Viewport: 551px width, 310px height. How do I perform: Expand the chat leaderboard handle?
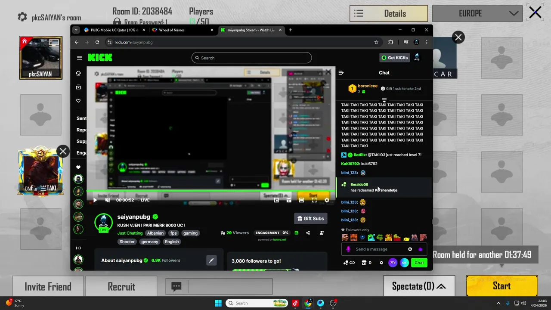tap(384, 100)
